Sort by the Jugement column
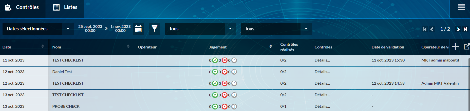 click(271, 46)
